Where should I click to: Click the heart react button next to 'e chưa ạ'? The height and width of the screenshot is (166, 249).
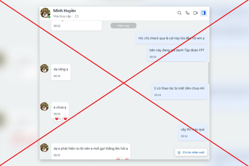tap(65, 119)
